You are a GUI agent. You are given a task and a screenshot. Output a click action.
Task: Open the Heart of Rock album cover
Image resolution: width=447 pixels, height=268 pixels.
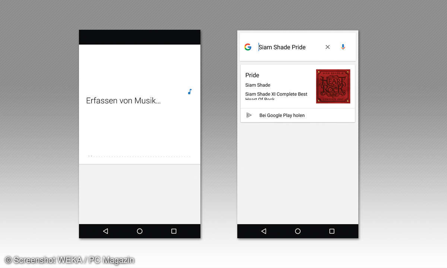coord(333,86)
